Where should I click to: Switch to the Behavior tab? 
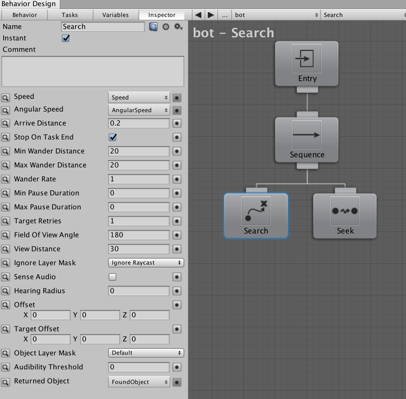(24, 15)
